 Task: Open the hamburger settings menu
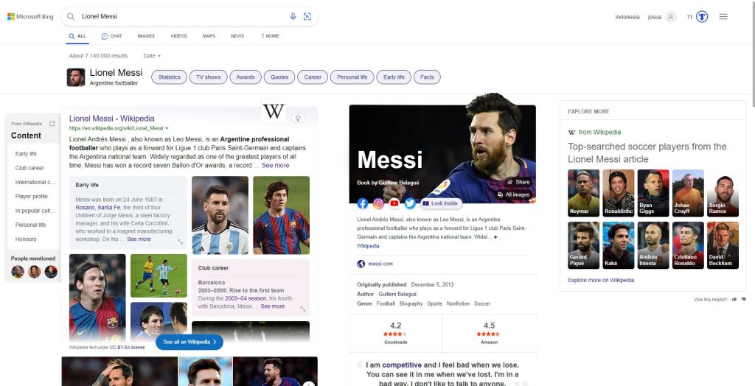pos(723,17)
